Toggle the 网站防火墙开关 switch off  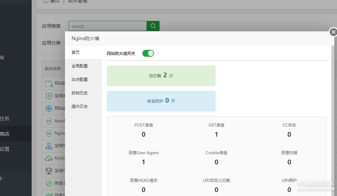click(148, 53)
